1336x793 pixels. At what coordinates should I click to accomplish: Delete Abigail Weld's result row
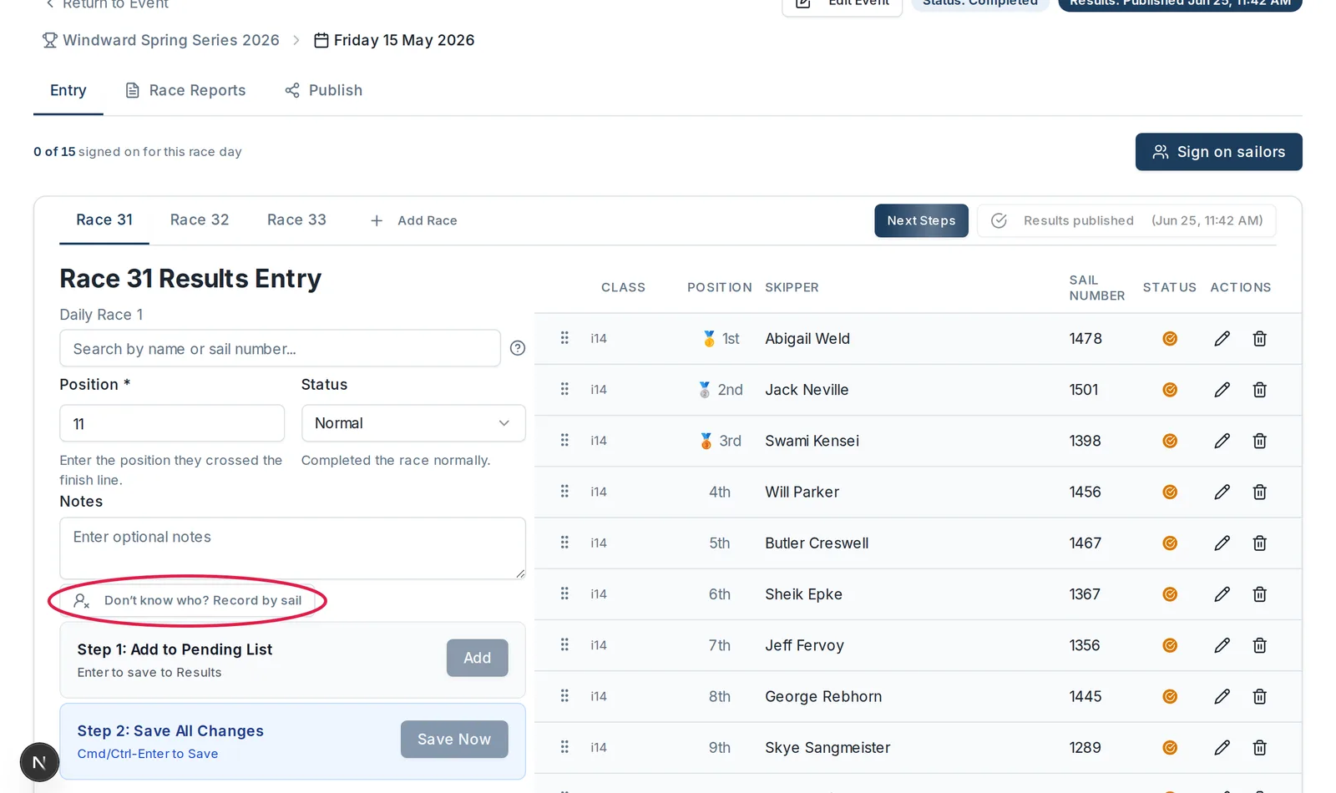click(1259, 339)
